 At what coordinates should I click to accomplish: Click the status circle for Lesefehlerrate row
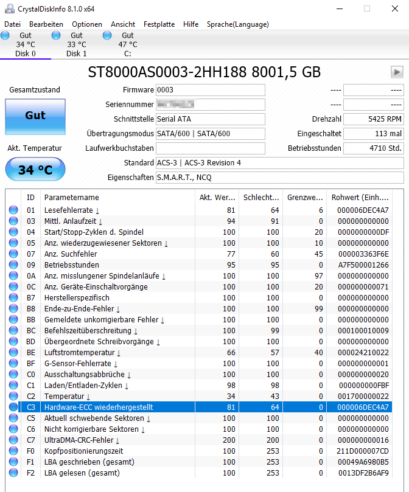[x=13, y=210]
